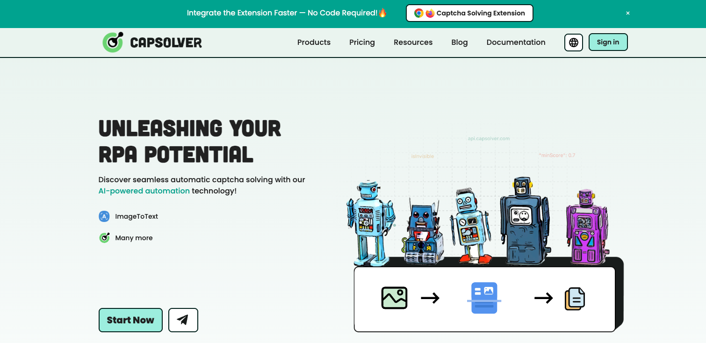
Task: Select the ImageToText list item label
Action: tap(137, 216)
